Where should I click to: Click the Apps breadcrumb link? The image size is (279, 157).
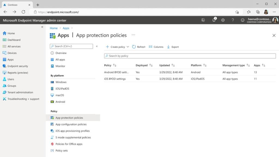[66, 28]
